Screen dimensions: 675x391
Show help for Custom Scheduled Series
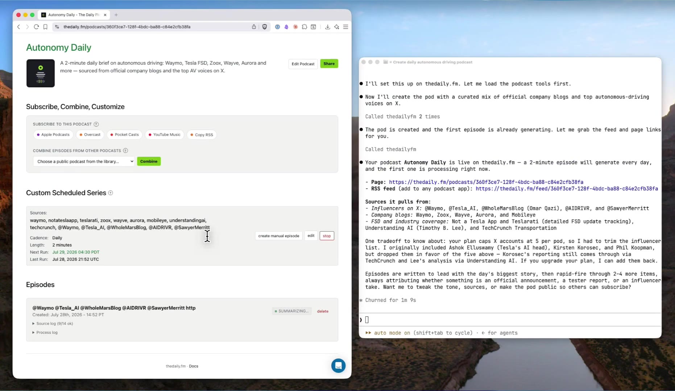click(111, 193)
